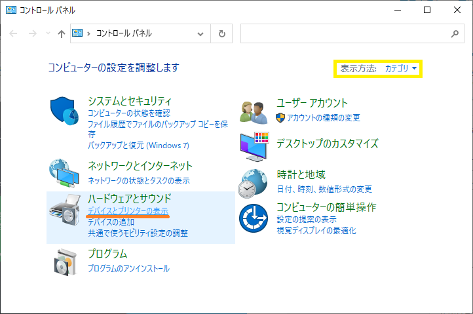
Task: Expand the address bar path chevron
Action: (x=88, y=33)
